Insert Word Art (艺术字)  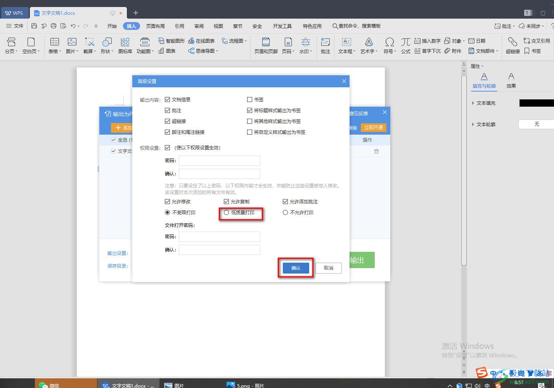369,45
